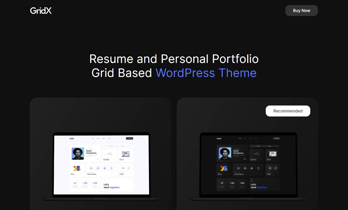Open the dark version demo laptop preview
Image resolution: width=348 pixels, height=210 pixels.
[248, 166]
